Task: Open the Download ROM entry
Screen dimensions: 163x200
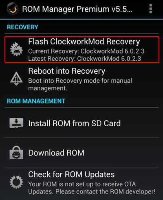Action: click(x=82, y=153)
